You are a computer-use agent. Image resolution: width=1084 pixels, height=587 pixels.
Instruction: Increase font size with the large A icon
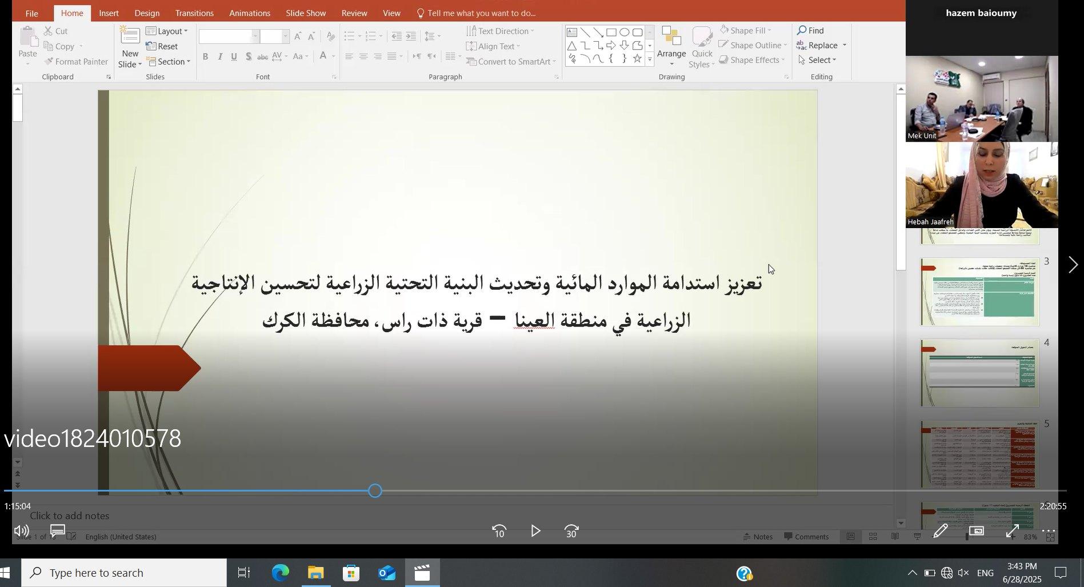tap(298, 37)
